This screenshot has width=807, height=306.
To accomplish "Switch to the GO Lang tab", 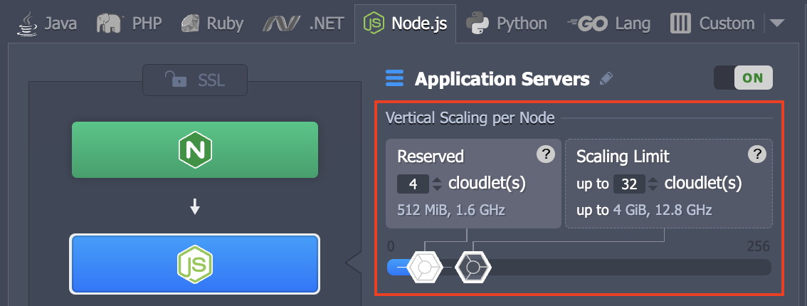I will (x=609, y=23).
